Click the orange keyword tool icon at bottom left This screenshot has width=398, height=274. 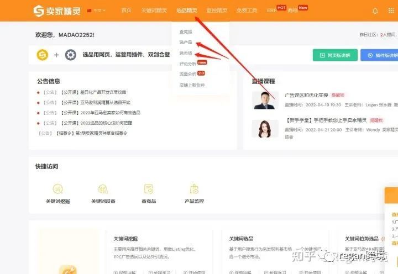pos(68,270)
